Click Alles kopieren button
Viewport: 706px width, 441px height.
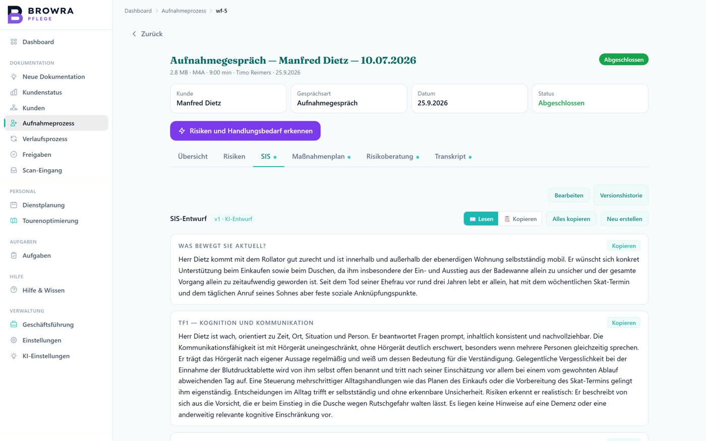(x=571, y=219)
